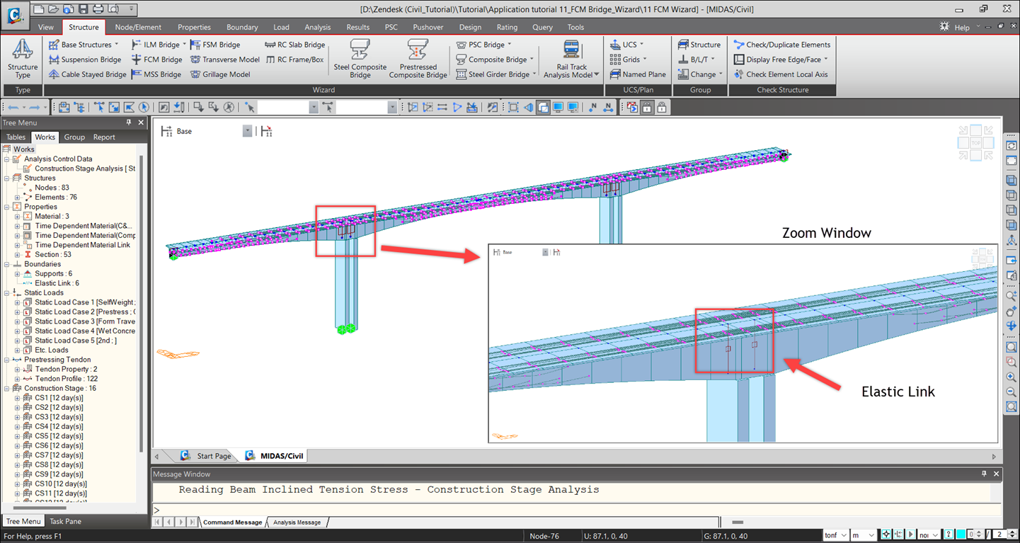Launch the Steel Composite Bridge wizard
The height and width of the screenshot is (543, 1020).
[x=360, y=59]
